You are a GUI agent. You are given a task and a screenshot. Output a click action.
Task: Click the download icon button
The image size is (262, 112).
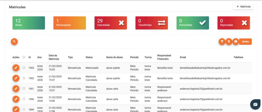(x=229, y=41)
